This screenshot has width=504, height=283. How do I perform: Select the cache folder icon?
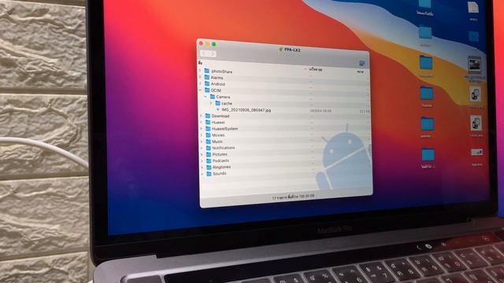(x=217, y=103)
